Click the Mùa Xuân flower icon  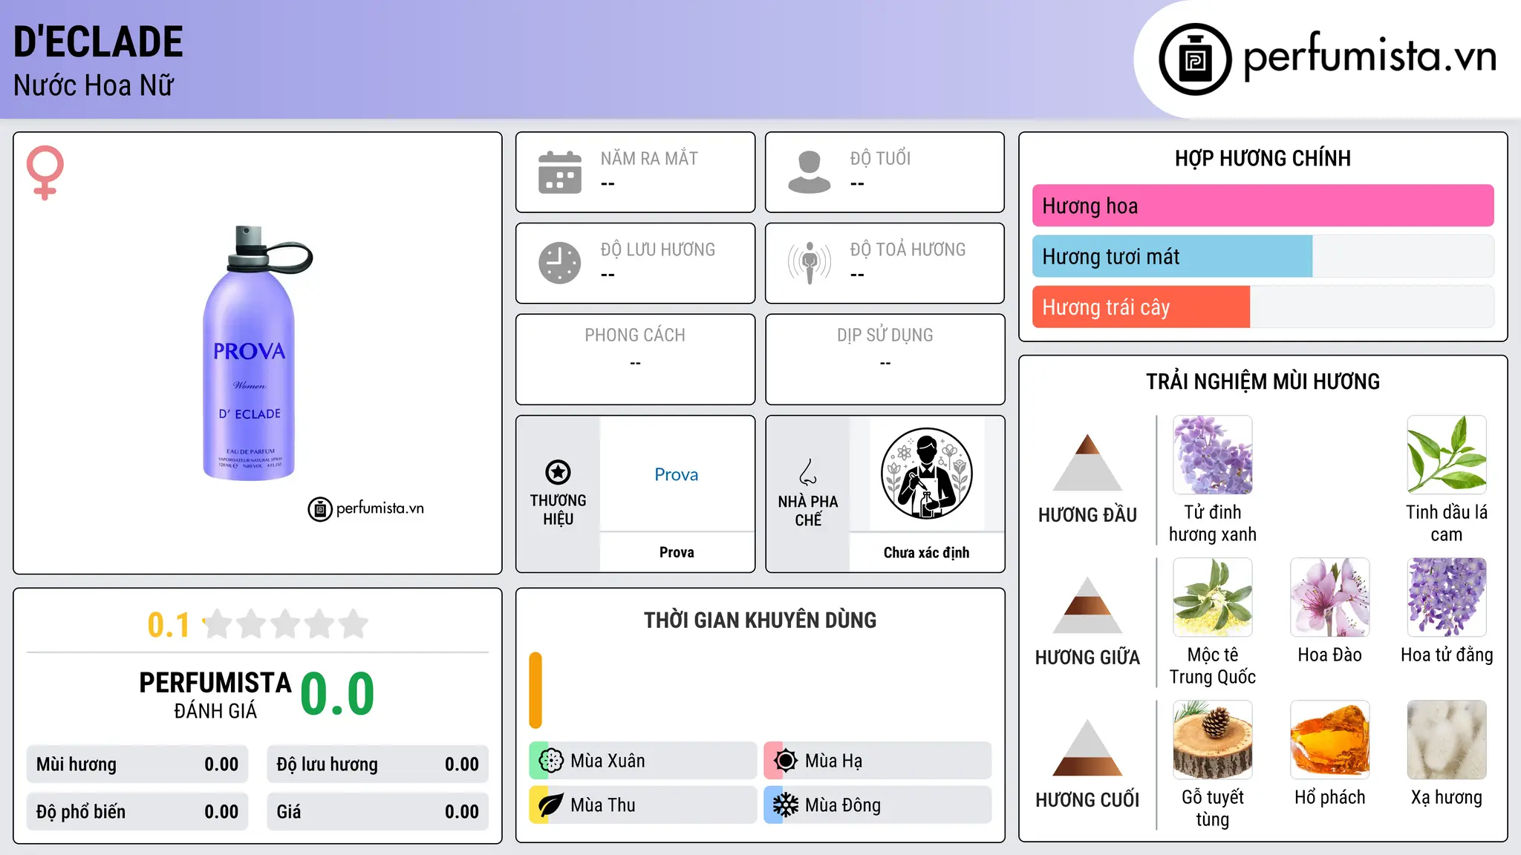click(551, 761)
